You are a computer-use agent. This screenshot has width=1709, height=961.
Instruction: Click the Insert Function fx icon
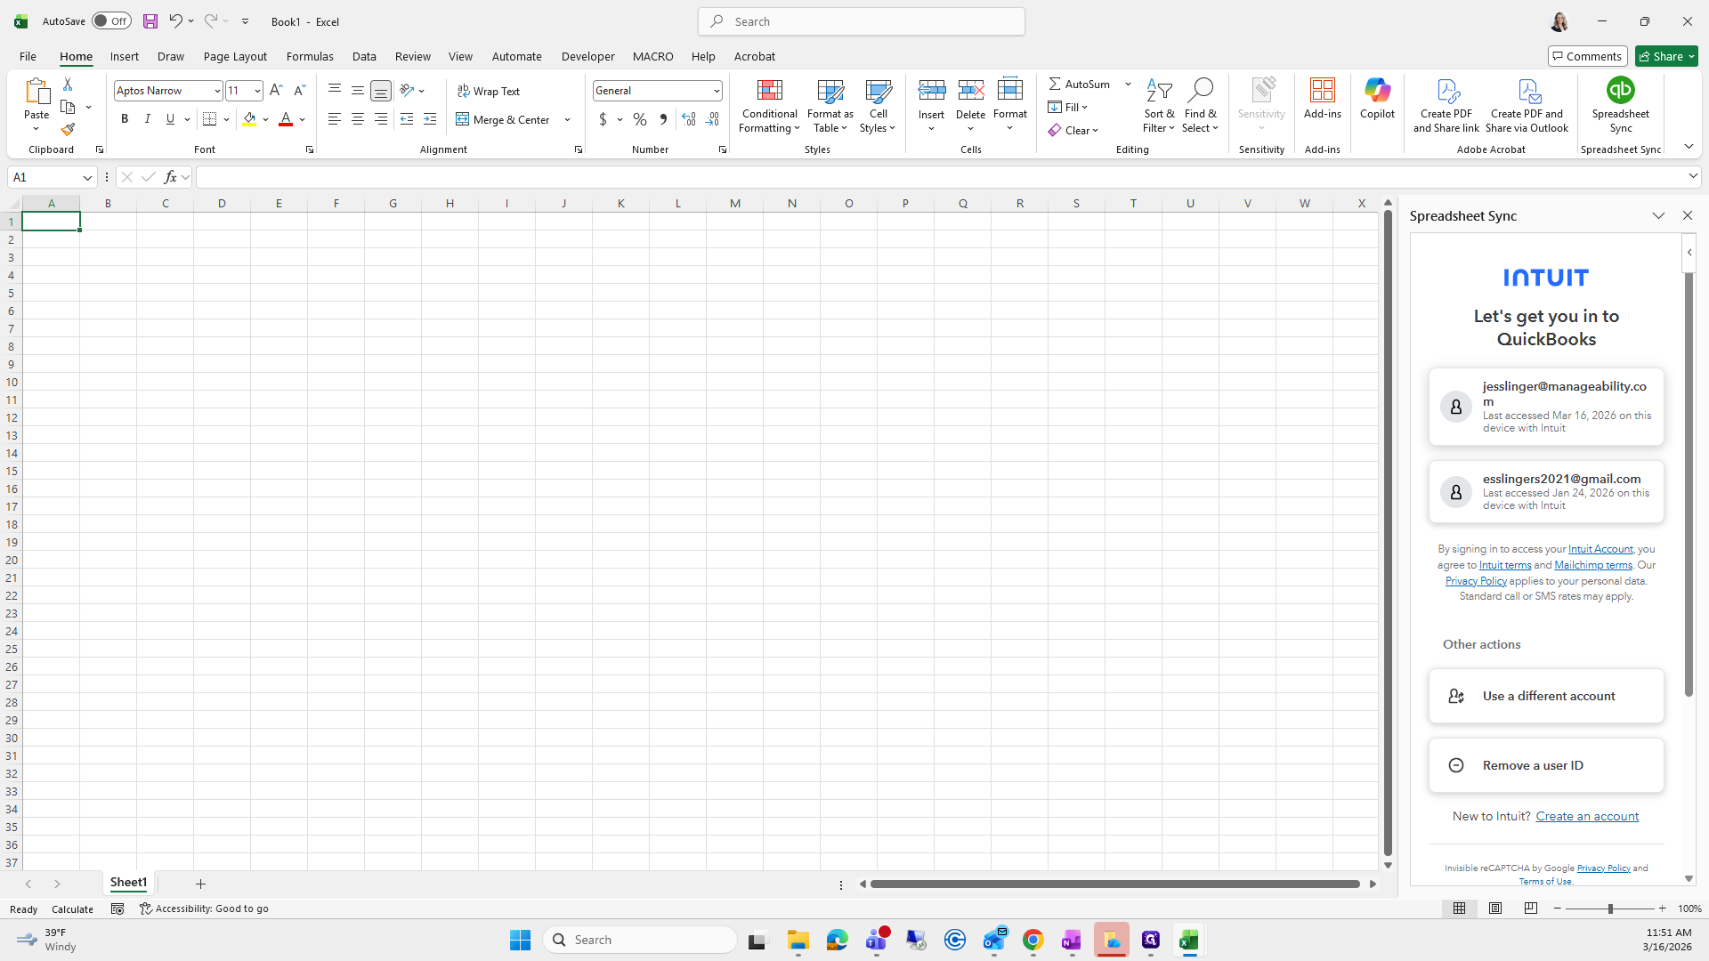170,177
